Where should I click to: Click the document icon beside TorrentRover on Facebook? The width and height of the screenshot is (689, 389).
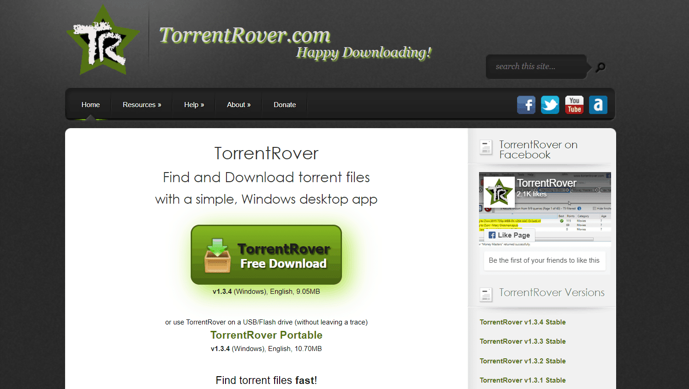[486, 147]
